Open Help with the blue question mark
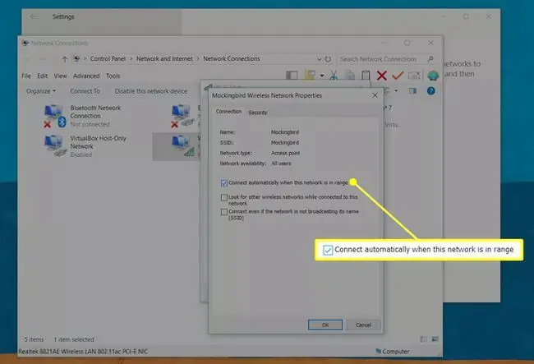Screen dimensions: 534x364 point(430,91)
